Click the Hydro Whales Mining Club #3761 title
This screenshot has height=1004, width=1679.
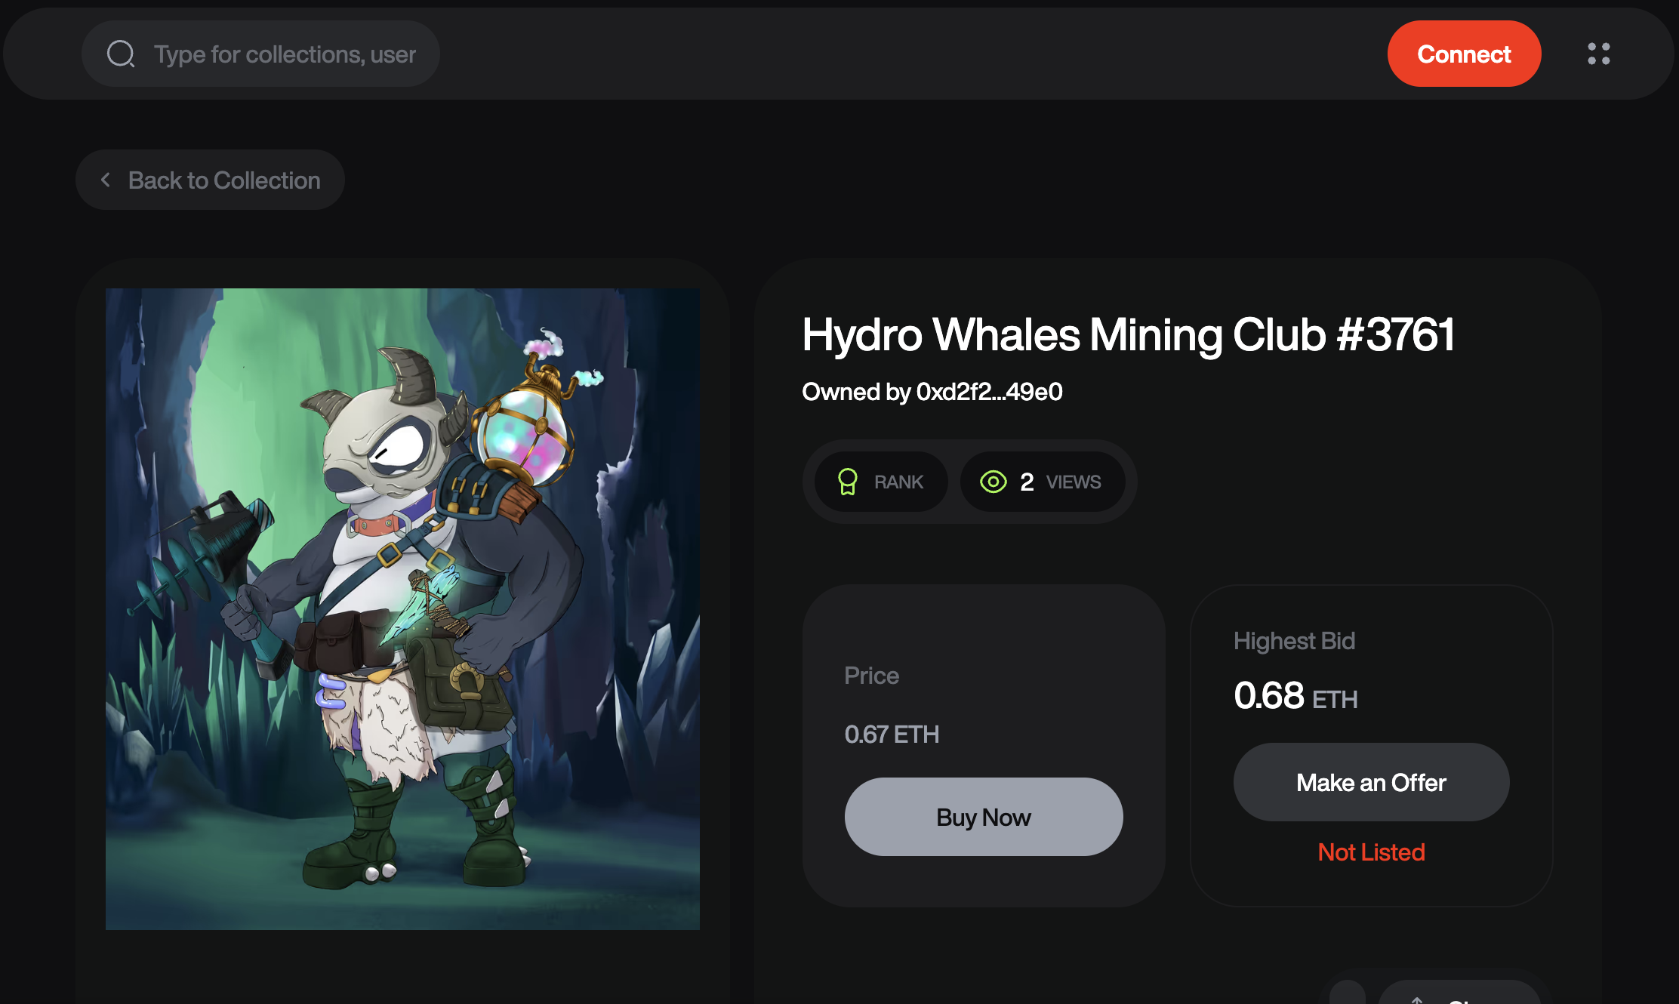pos(1128,334)
